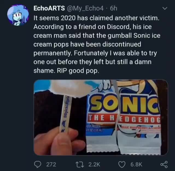Open the tweet via the 6h timestamp
175x171 pixels.
[x=113, y=8]
